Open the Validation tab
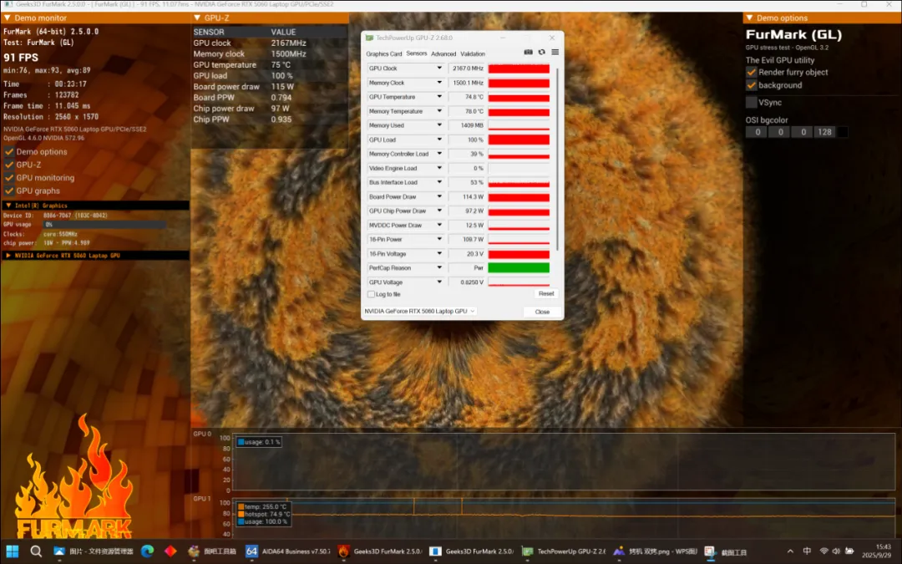902x564 pixels. 473,53
